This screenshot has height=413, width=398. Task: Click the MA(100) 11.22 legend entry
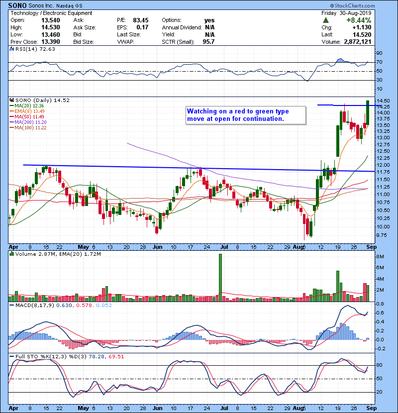[28, 128]
